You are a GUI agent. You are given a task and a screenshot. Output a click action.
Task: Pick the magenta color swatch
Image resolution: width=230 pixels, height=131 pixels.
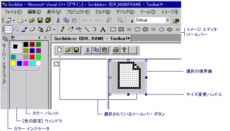point(26,64)
